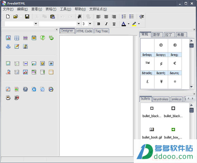Select the Designer tab
Viewport: 197px width, 163px height.
tap(67, 30)
